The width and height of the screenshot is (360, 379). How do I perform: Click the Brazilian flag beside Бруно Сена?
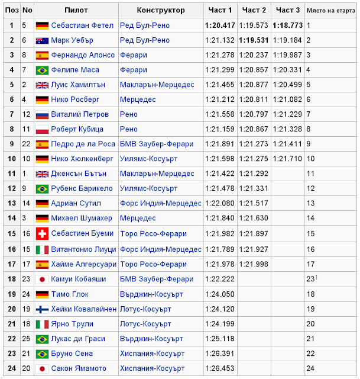[42, 354]
